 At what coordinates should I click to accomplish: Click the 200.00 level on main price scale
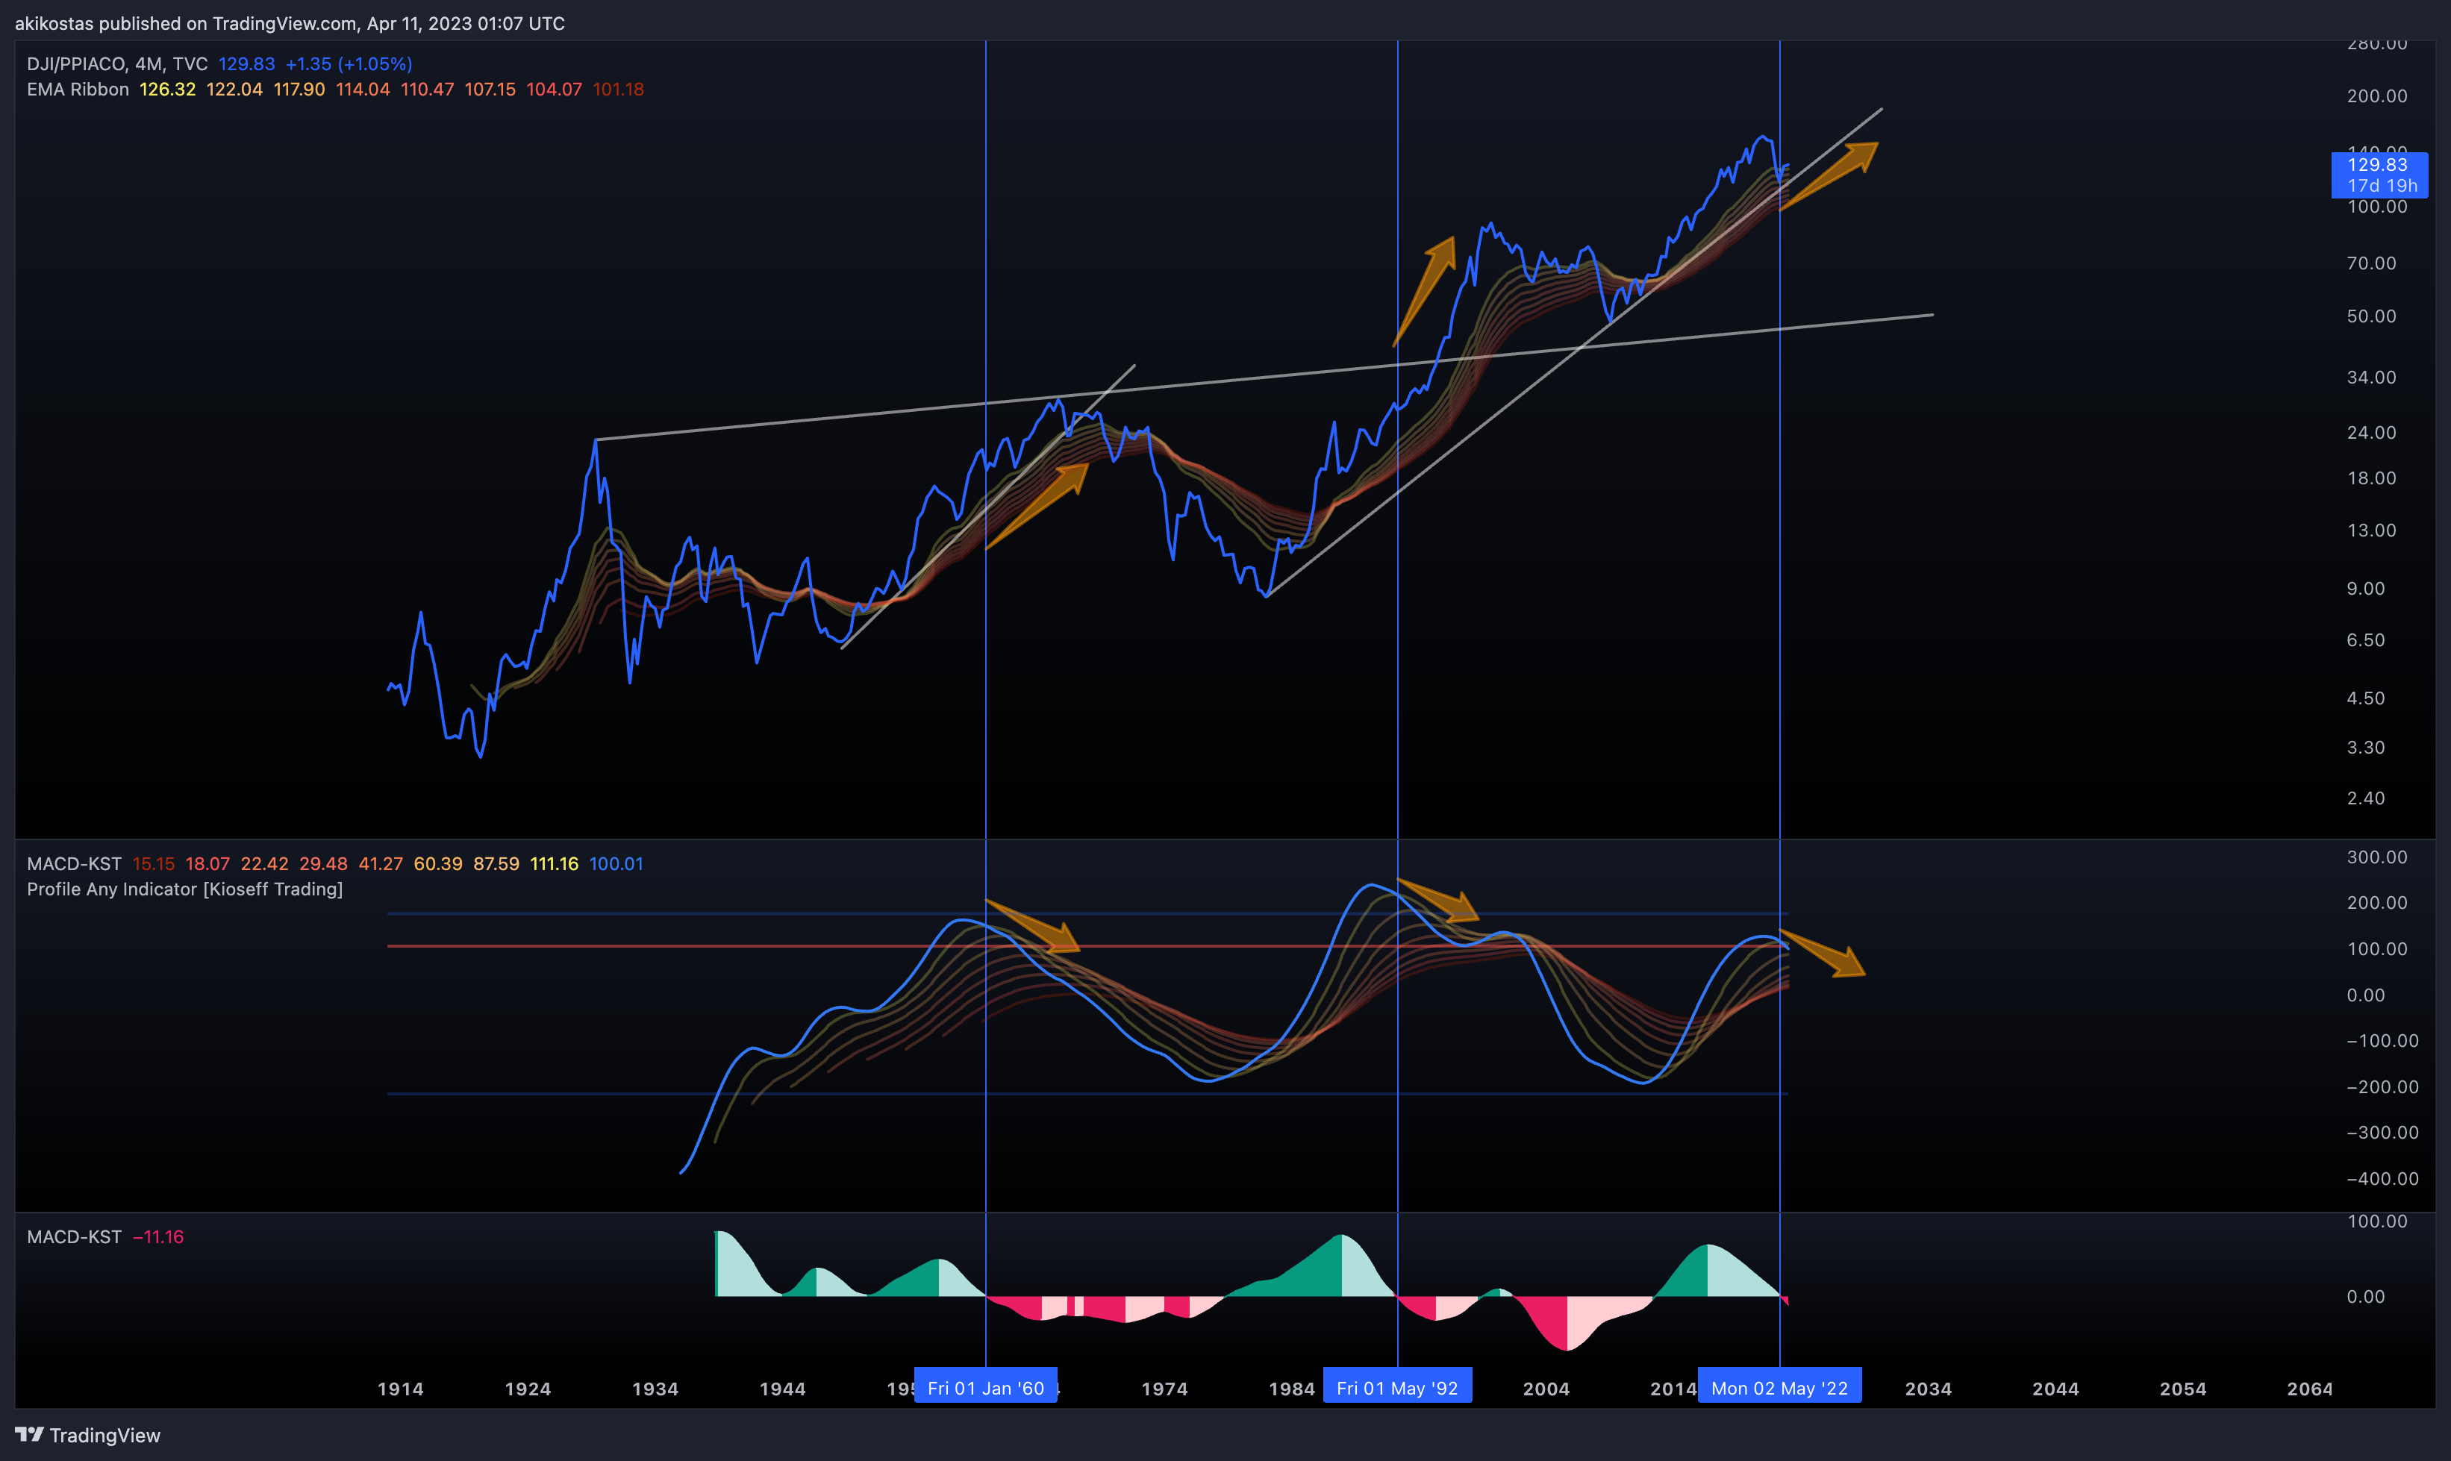point(2376,96)
